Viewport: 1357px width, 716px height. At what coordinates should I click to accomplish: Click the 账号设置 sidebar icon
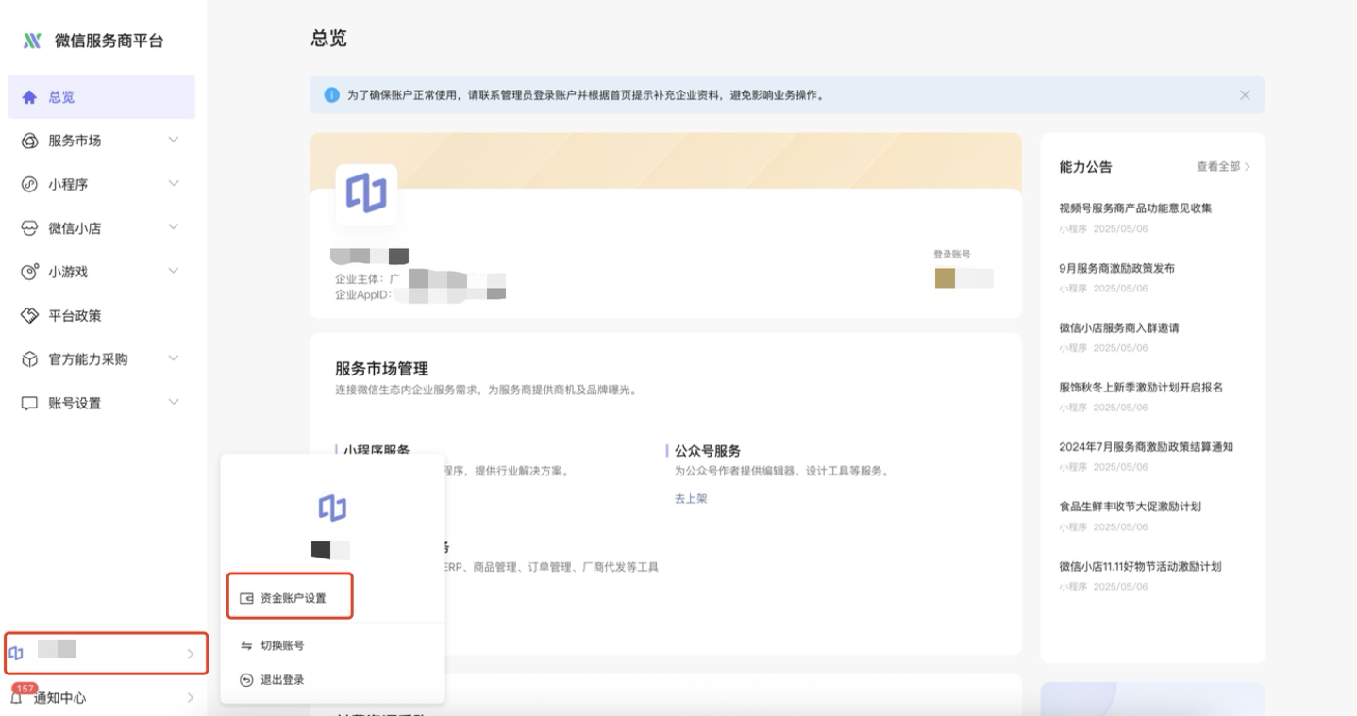click(x=28, y=403)
